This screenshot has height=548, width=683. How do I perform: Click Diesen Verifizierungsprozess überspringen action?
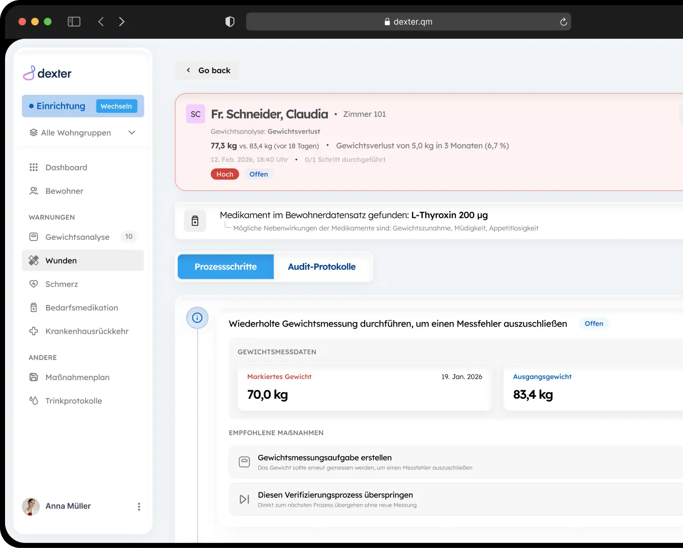pyautogui.click(x=456, y=499)
